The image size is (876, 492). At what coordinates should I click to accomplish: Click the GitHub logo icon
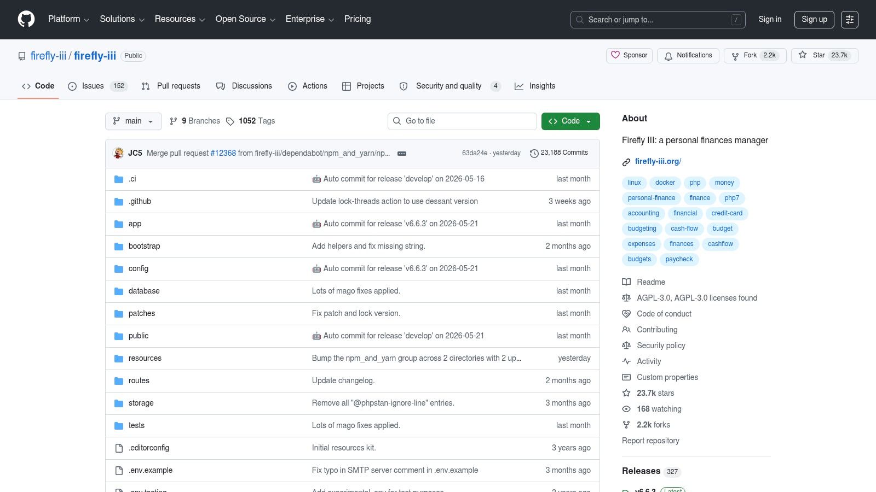coord(26,19)
